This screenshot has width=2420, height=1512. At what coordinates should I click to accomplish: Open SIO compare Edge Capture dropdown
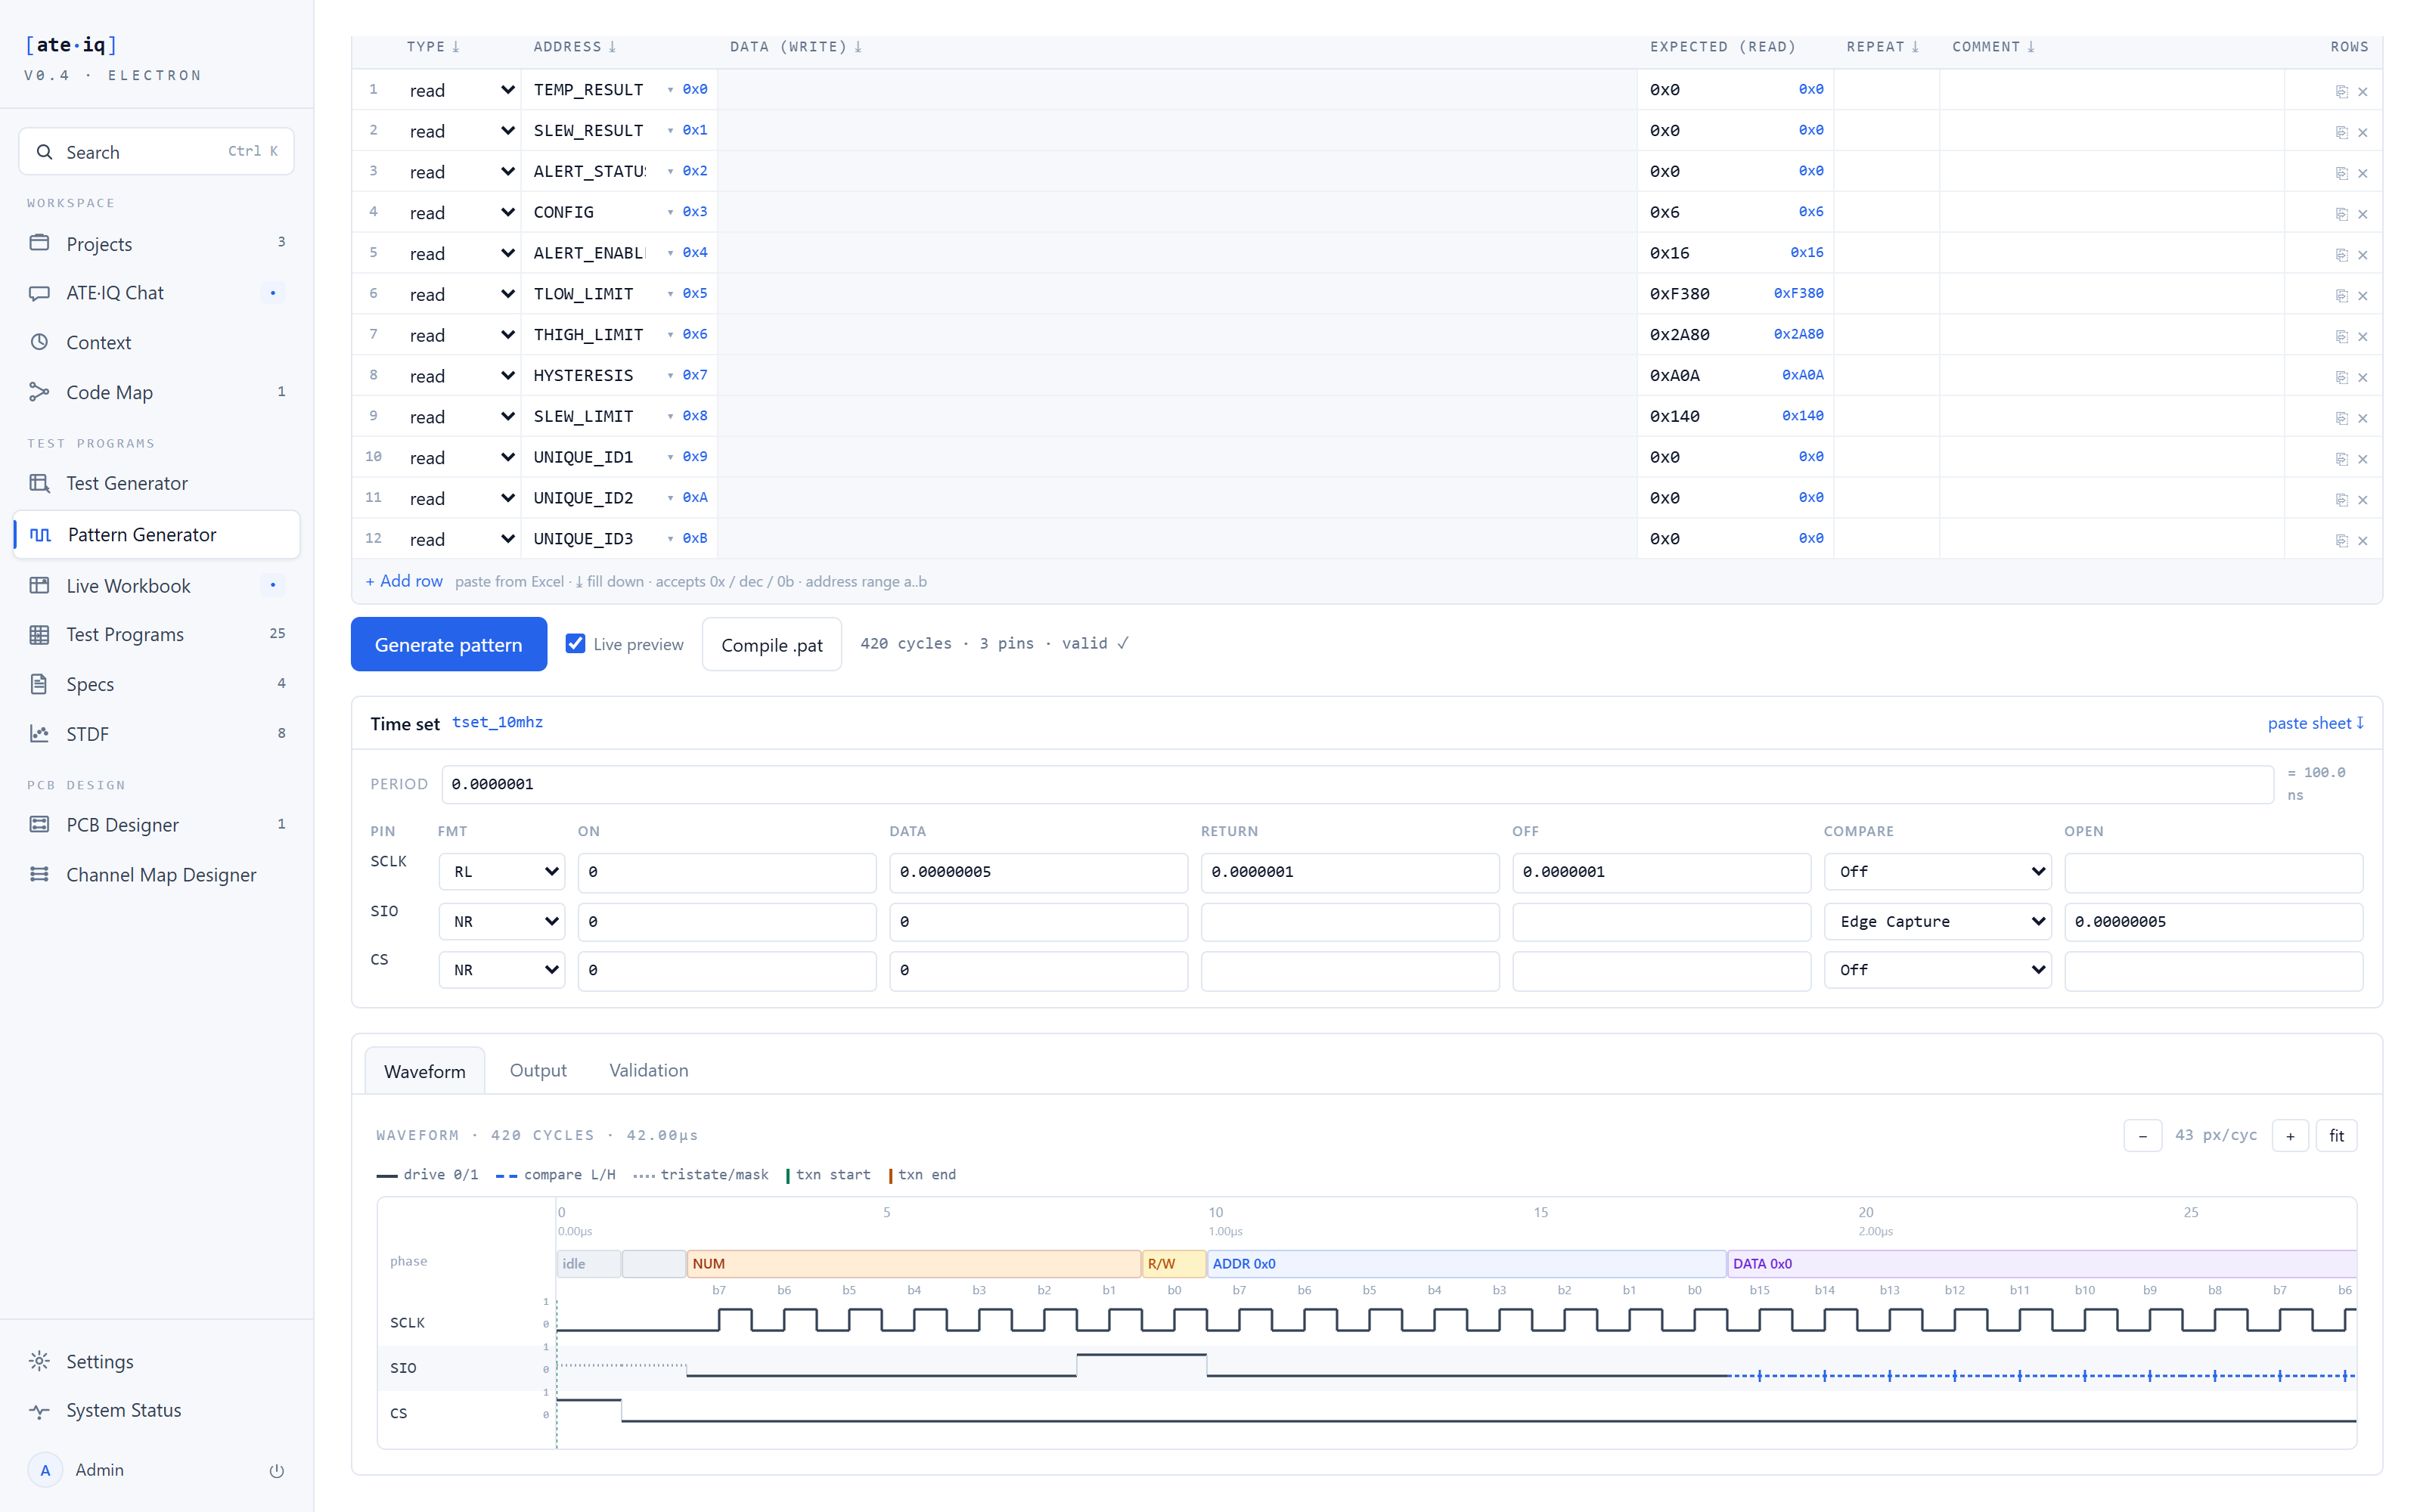(x=1937, y=921)
